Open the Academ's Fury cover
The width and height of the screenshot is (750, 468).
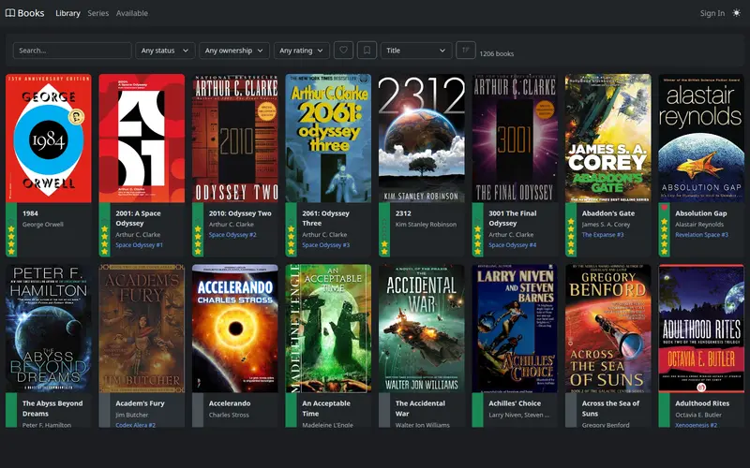142,329
